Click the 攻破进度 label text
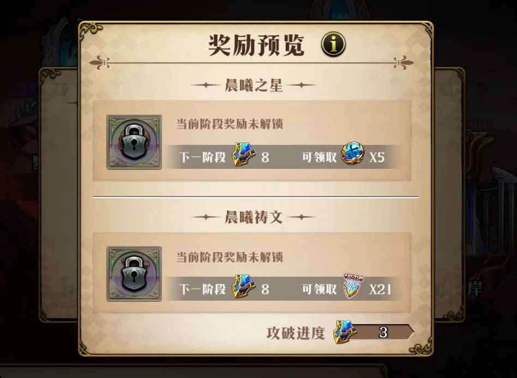Viewport: 517px width, 378px height. click(x=296, y=333)
